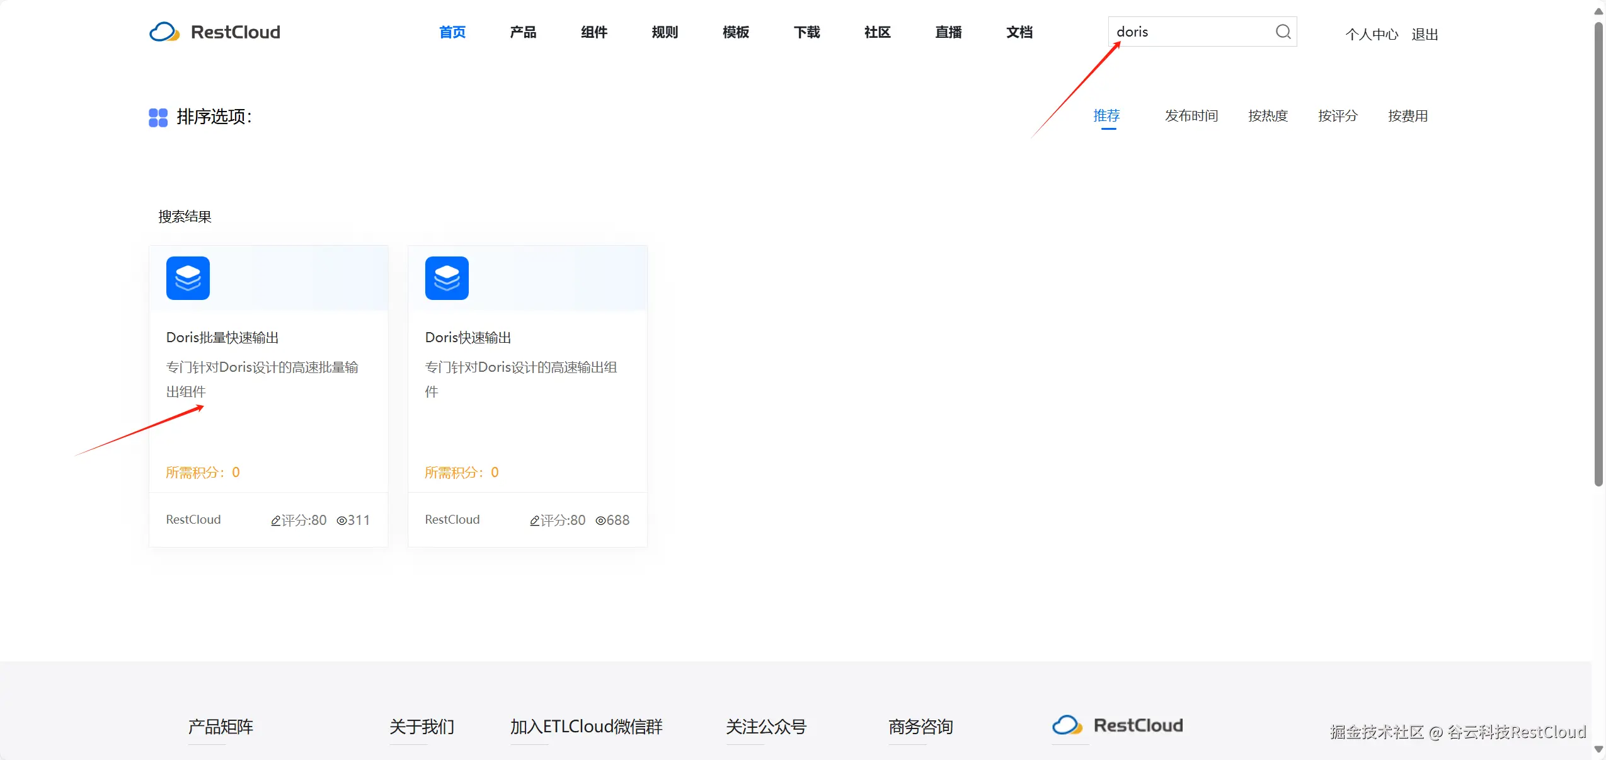Screen dimensions: 1606x760
Task: Open 个人中心 account link
Action: (1372, 34)
